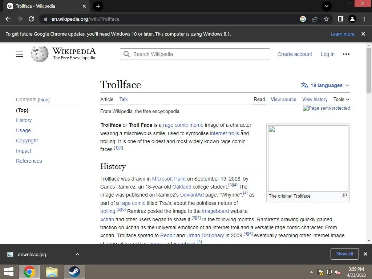372x279 pixels.
Task: Open the Urban Dictionary link
Action: pyautogui.click(x=205, y=235)
